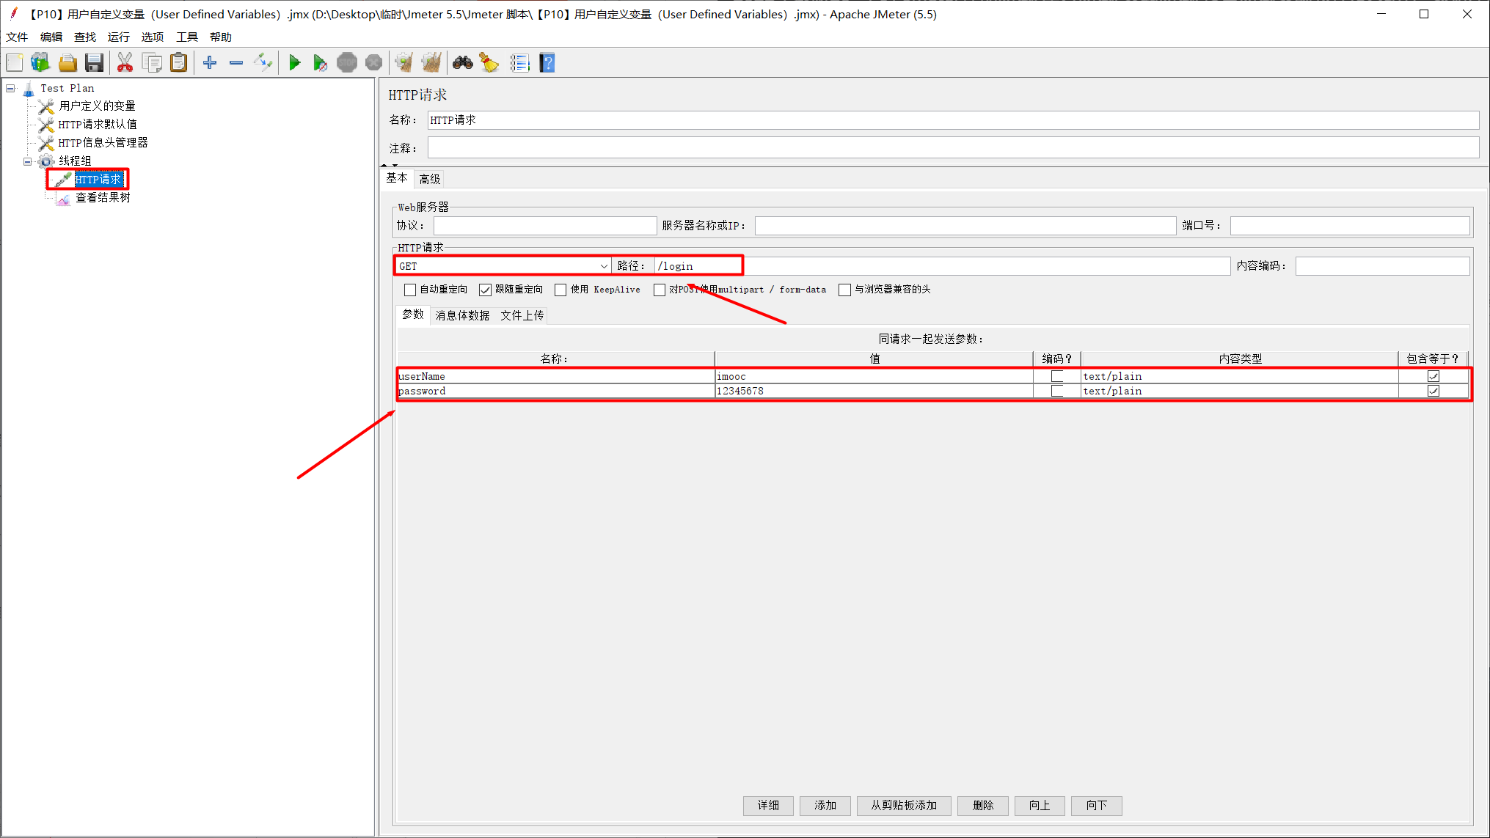Click the Save test plan icon
Screen dimensions: 1490x838
click(94, 64)
